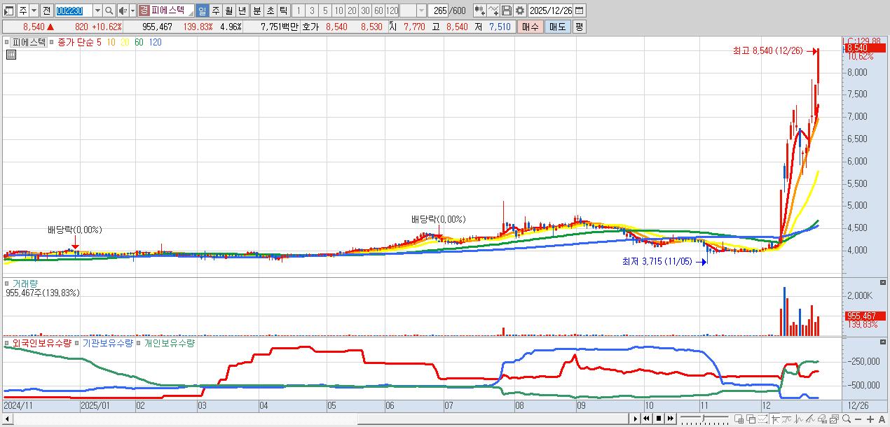Switch to the 초 second chart

tap(270, 10)
